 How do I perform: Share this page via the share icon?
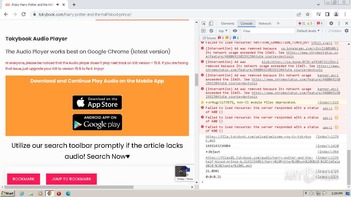(x=299, y=14)
